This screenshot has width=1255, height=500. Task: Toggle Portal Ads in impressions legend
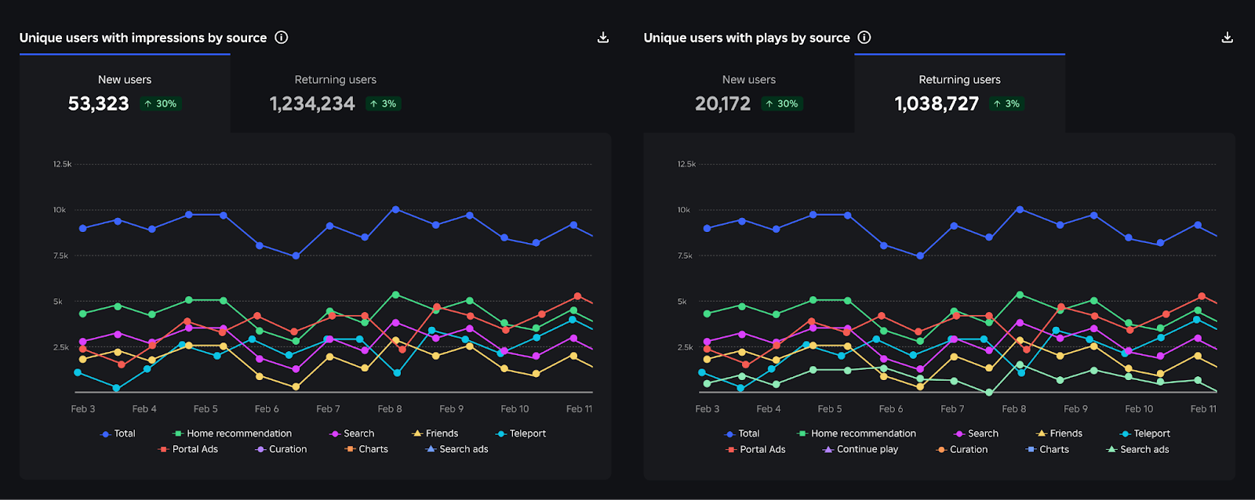coord(188,449)
